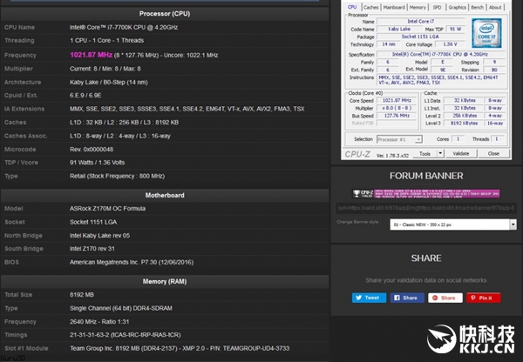Click the Team Group Slot #1 Module value
The height and width of the screenshot is (362, 523).
point(180,348)
